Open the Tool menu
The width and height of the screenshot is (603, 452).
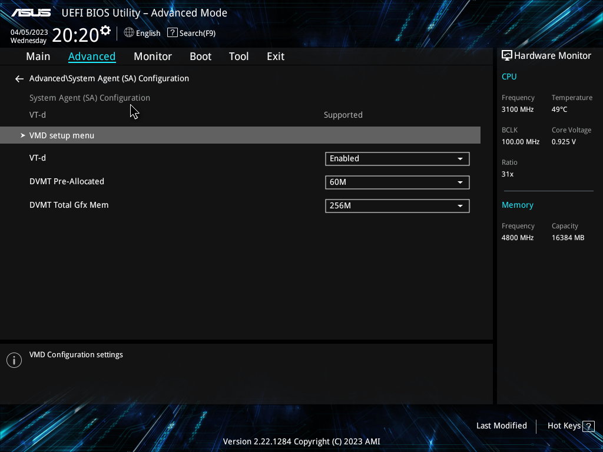238,56
